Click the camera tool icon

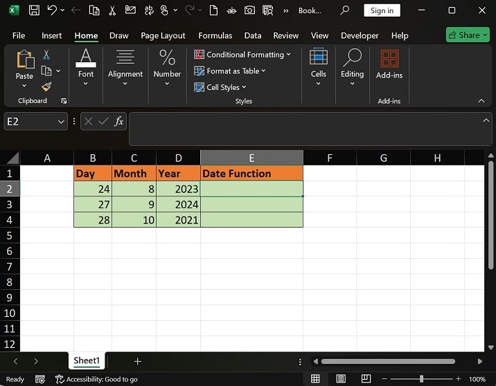pos(249,10)
